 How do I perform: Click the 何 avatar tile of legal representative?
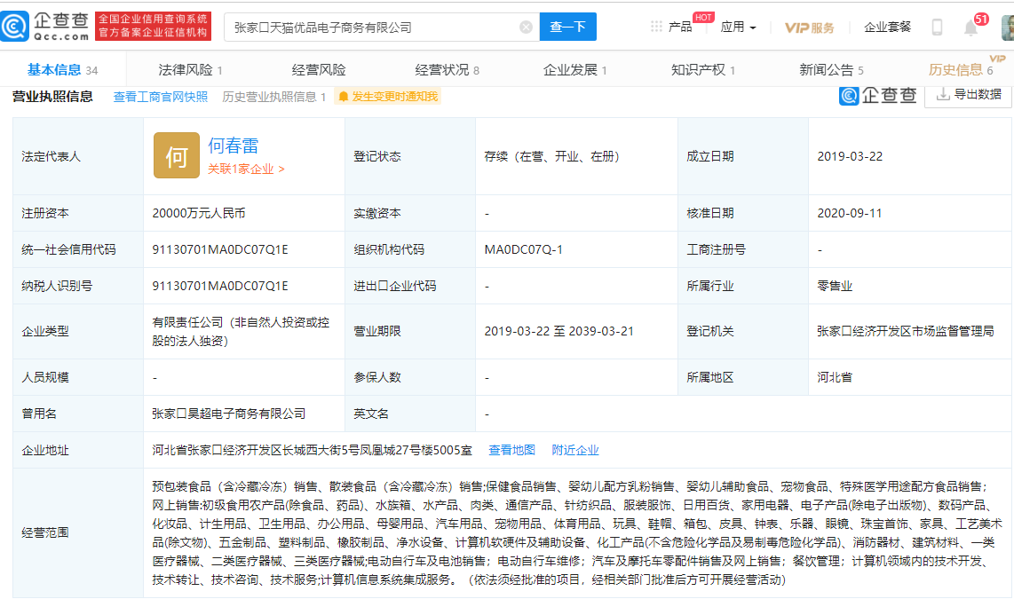tap(177, 155)
